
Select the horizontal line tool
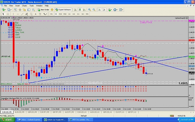[18, 14]
